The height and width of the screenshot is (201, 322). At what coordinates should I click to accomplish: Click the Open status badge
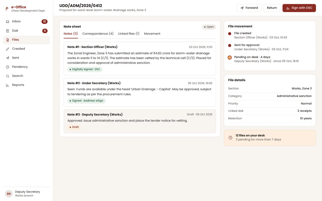(209, 27)
